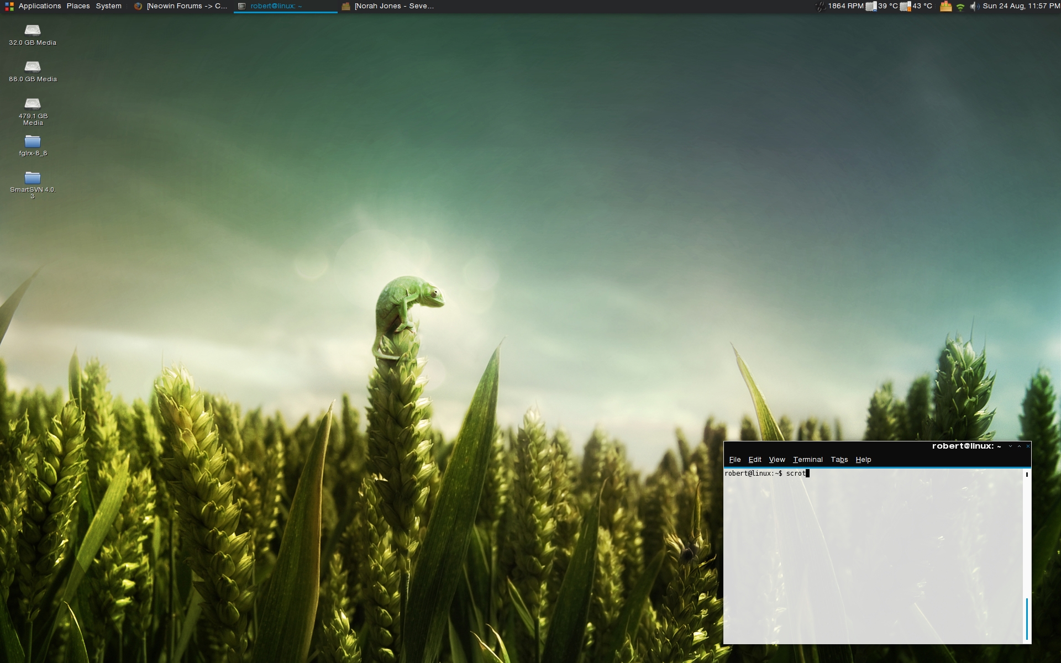Open the 32.0 GB Media drive icon

(x=33, y=30)
